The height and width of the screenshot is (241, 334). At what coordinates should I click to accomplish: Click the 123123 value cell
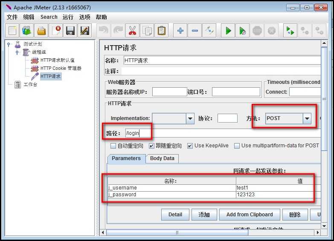pyautogui.click(x=279, y=195)
